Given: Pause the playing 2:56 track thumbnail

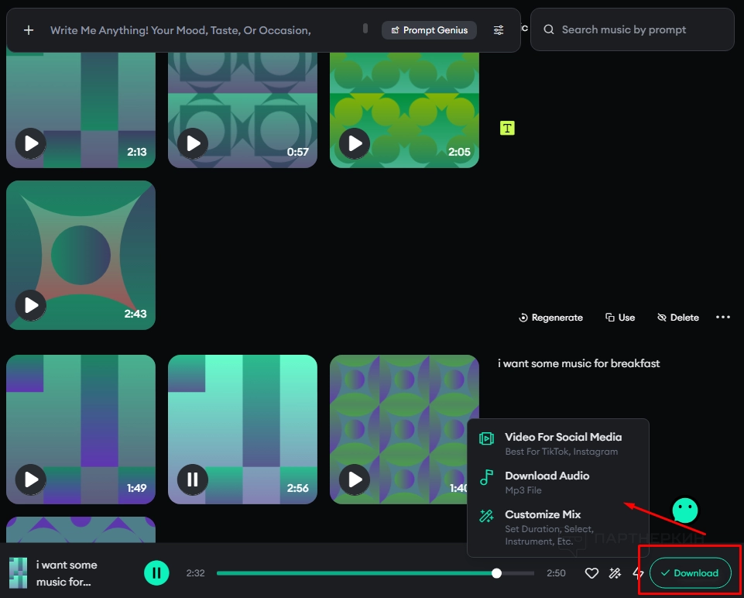Looking at the screenshot, I should (193, 480).
